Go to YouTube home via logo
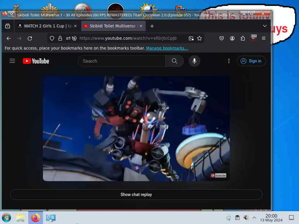The height and width of the screenshot is (224, 299). click(x=36, y=61)
